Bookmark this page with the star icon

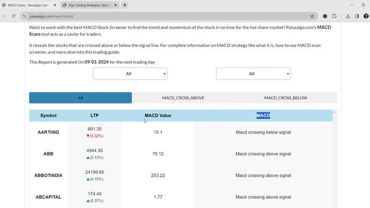[x=312, y=16]
